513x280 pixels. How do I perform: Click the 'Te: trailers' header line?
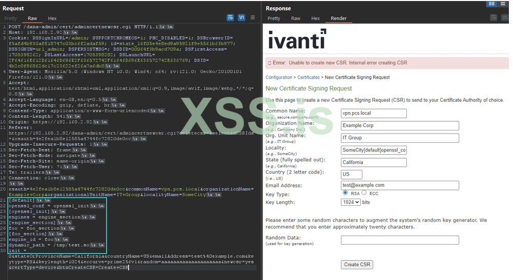tap(34, 172)
